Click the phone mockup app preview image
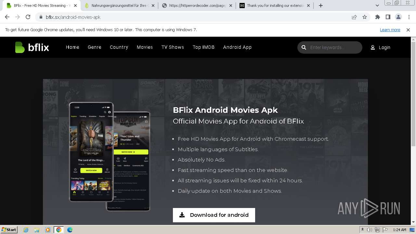 pos(110,157)
